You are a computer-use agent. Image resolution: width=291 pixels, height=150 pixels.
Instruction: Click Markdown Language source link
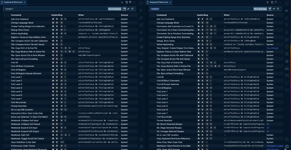click(275, 146)
